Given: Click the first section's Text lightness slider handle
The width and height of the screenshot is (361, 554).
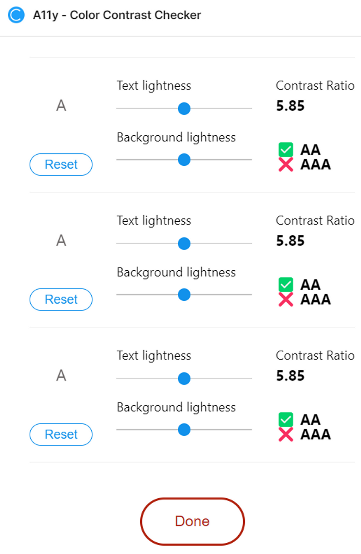Looking at the screenshot, I should [x=184, y=109].
